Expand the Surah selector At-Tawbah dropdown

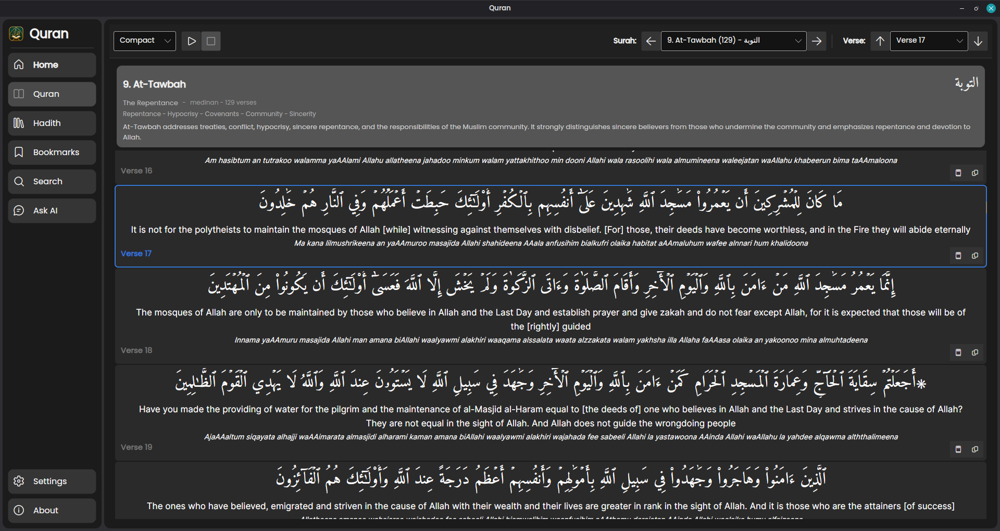click(733, 41)
